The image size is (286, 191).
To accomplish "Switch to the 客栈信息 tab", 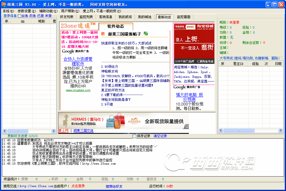I will click(x=106, y=17).
